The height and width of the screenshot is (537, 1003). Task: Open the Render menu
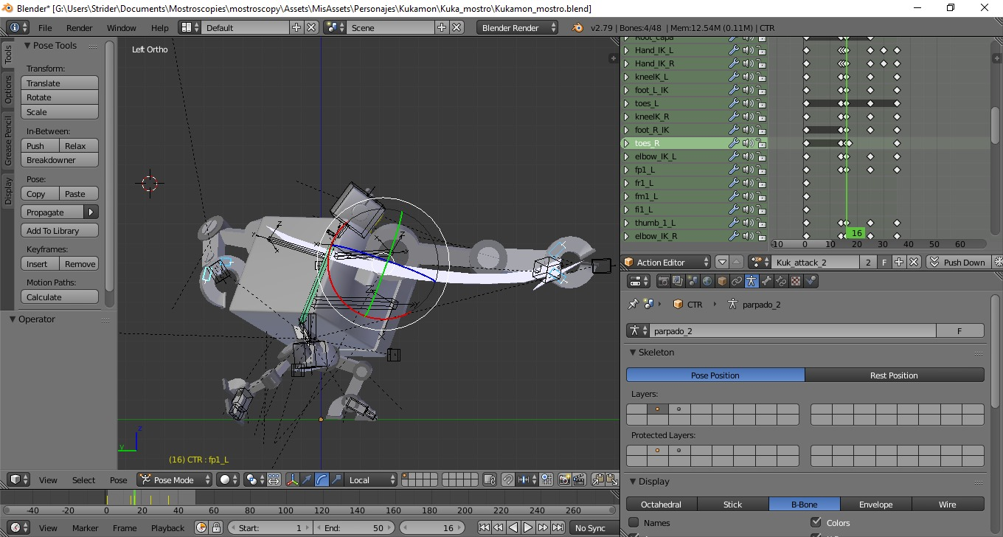pos(79,27)
